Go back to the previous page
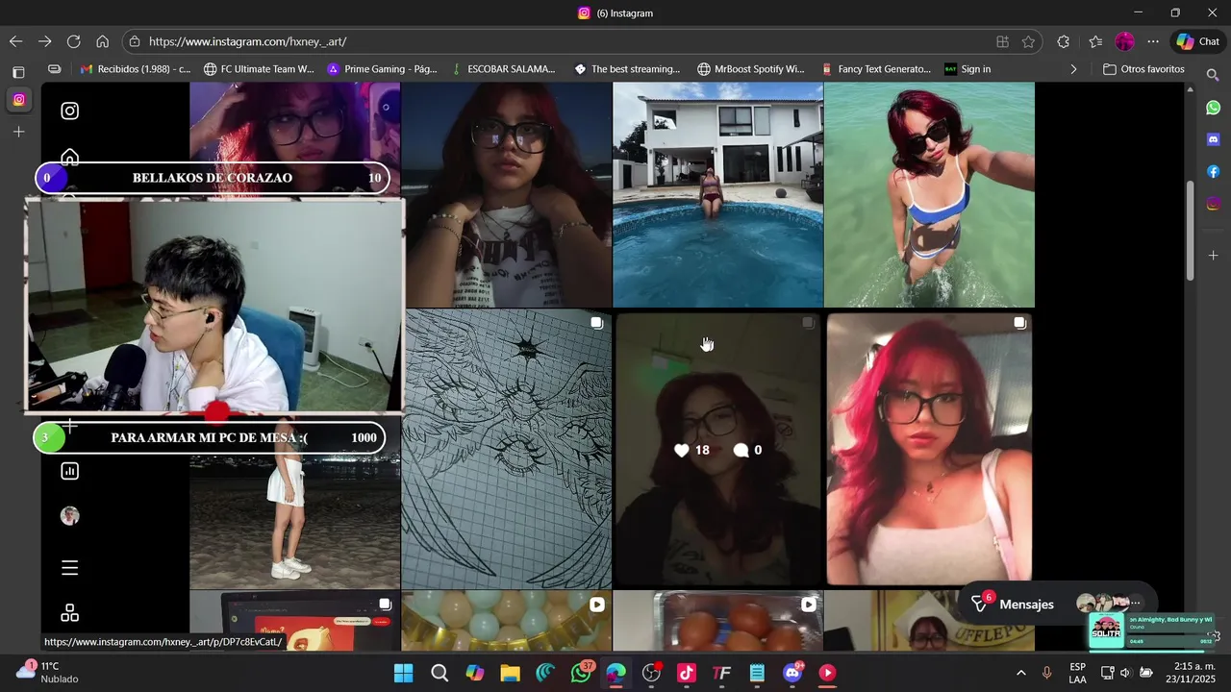Screen dimensions: 1231x692 [15, 41]
